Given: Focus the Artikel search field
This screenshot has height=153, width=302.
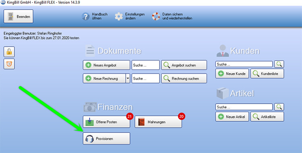Looking at the screenshot, I should click(244, 107).
